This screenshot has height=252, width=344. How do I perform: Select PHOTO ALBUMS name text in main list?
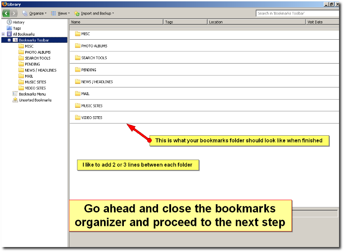[x=95, y=46]
